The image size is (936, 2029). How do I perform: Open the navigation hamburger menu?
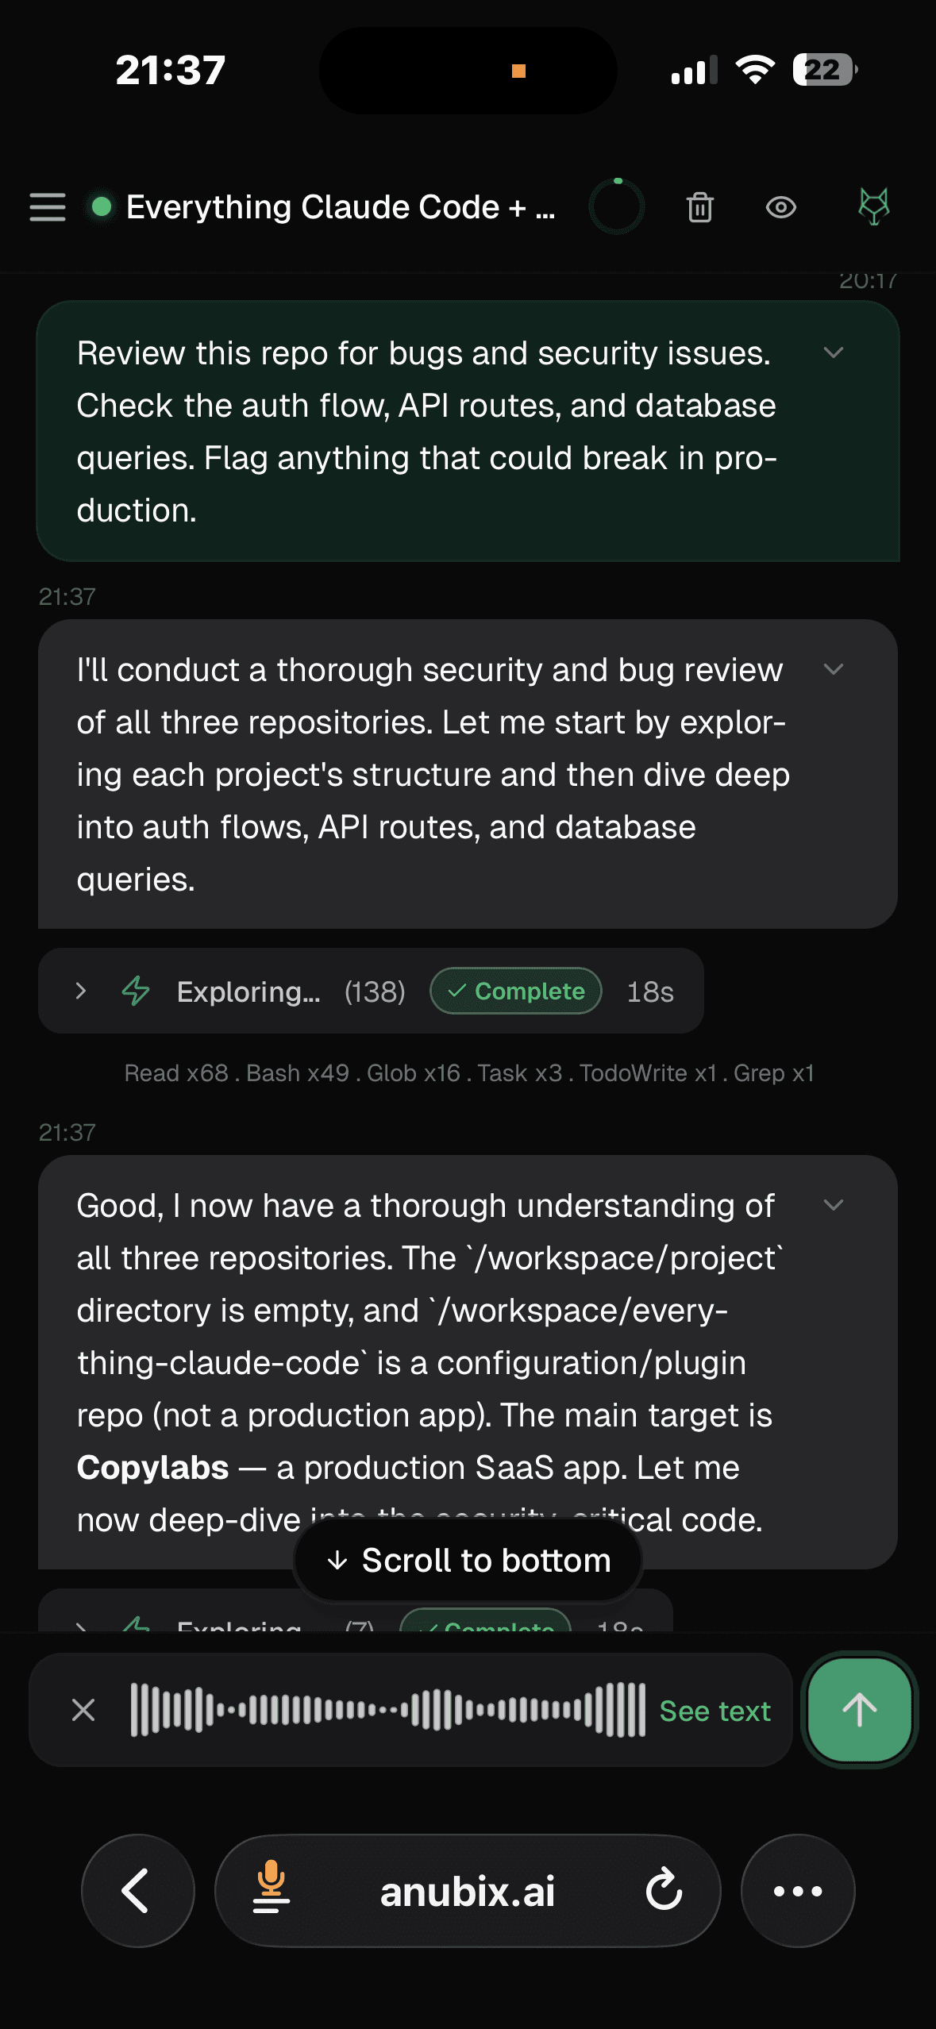point(47,207)
